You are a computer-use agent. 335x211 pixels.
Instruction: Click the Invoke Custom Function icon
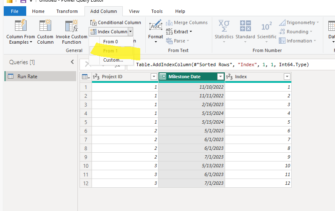point(71,26)
